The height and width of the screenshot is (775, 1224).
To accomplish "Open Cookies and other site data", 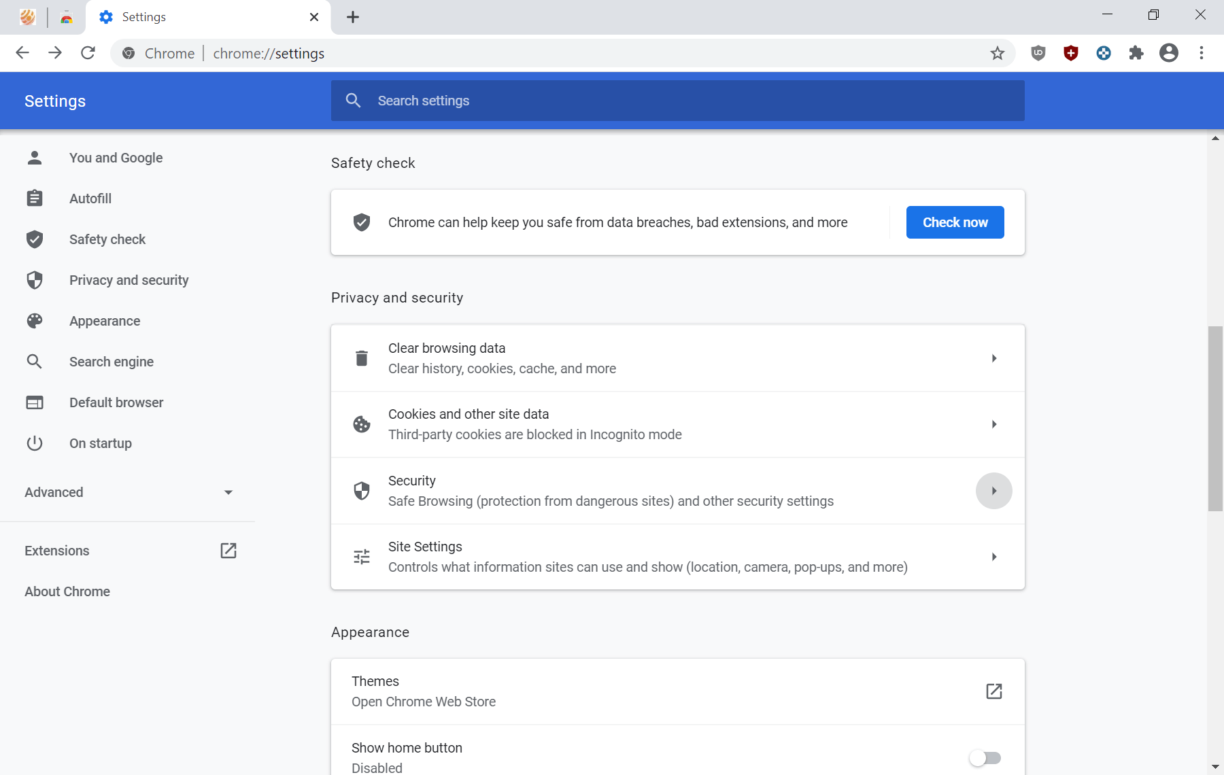I will (678, 424).
